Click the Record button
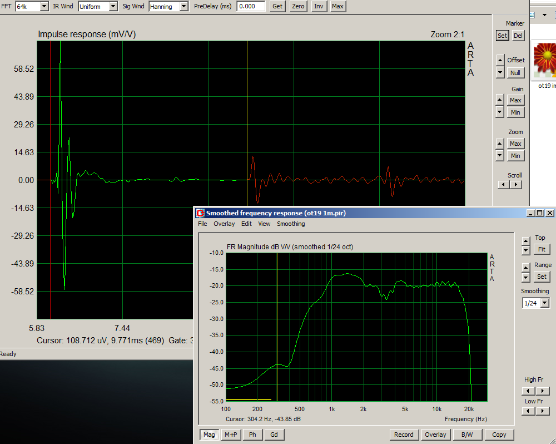 [x=404, y=435]
